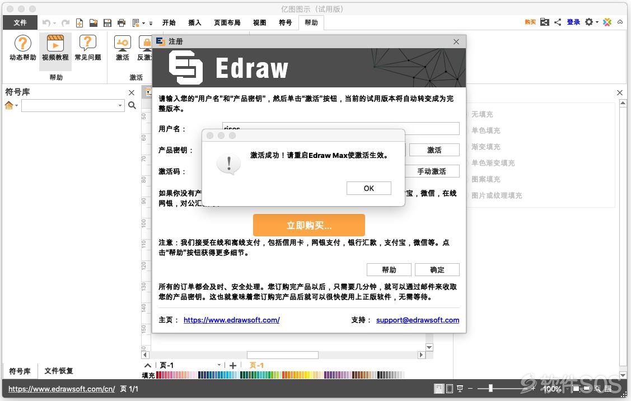Screen dimensions: 631x401
Task: Click the 立即购买 orange button
Action: click(x=309, y=225)
